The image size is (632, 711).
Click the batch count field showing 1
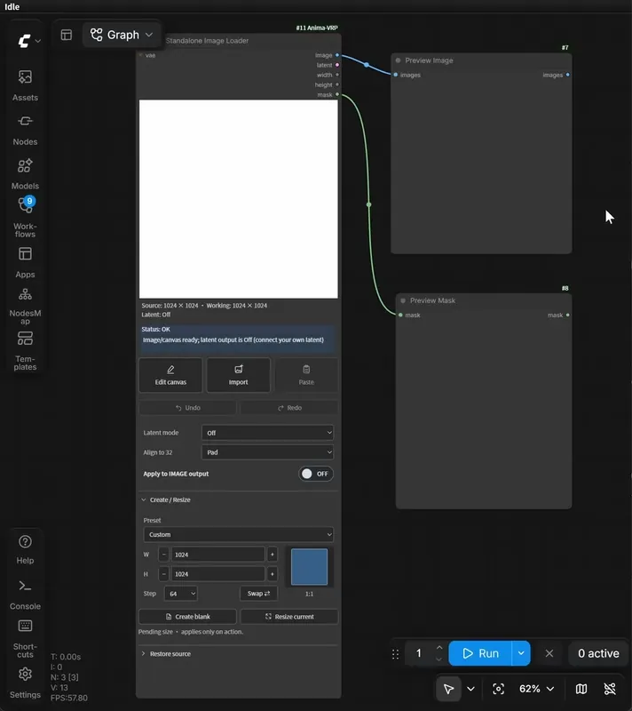(x=419, y=653)
